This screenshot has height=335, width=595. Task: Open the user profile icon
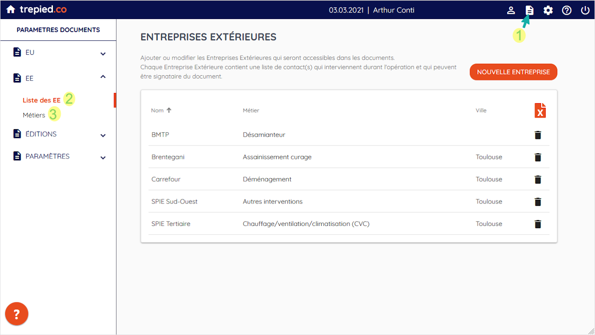click(511, 10)
